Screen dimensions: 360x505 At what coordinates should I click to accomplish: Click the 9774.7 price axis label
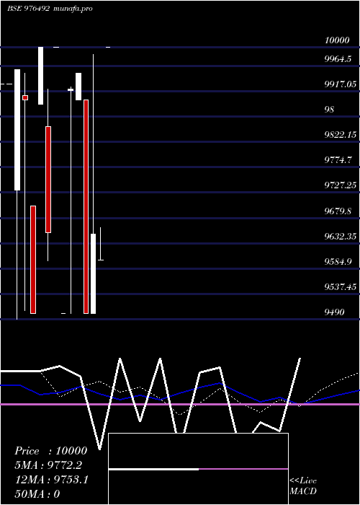coord(338,159)
